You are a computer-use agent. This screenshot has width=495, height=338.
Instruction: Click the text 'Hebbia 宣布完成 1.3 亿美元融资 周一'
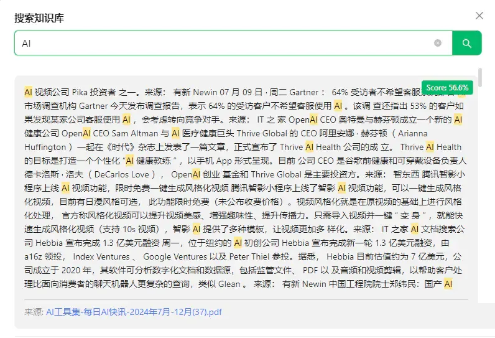[108, 243]
